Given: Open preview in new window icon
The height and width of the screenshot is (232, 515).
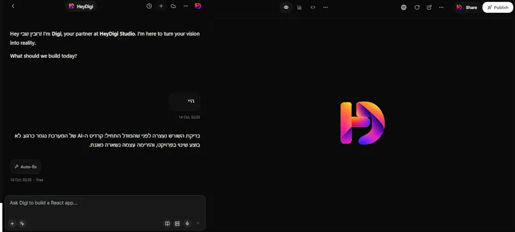Looking at the screenshot, I should click(x=429, y=7).
